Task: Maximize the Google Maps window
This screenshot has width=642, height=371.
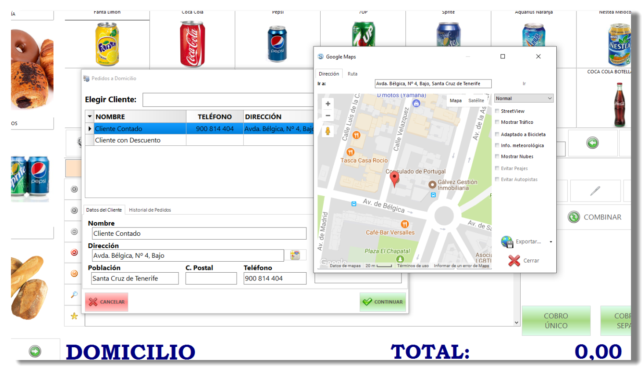Action: coord(503,56)
